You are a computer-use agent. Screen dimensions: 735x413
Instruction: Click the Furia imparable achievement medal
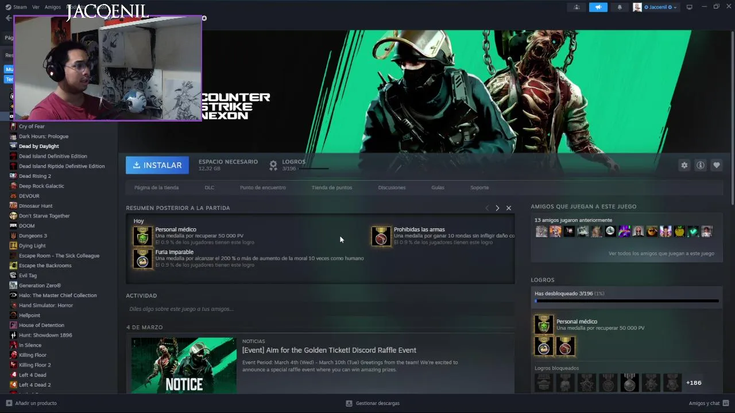click(142, 259)
